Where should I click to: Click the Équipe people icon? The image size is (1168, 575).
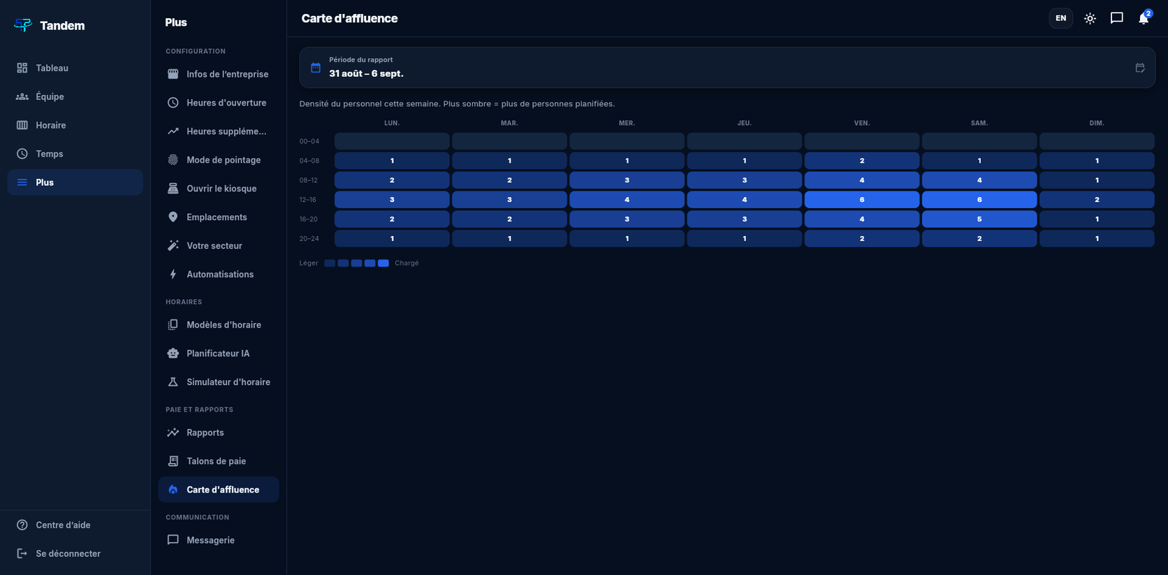(x=22, y=96)
